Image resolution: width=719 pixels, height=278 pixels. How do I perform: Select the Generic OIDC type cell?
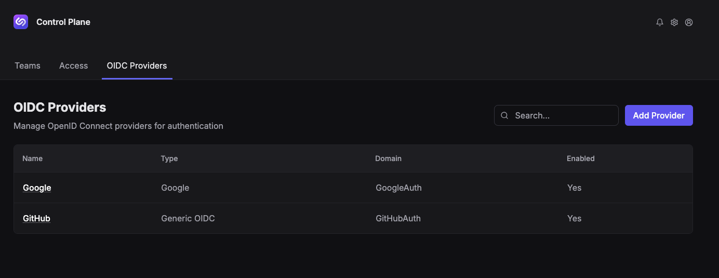point(188,218)
